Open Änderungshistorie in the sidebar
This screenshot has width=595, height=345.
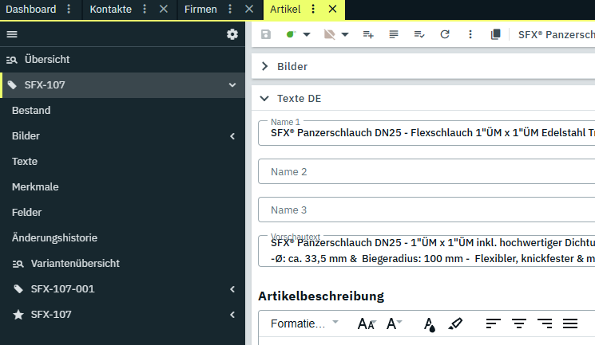pos(55,237)
